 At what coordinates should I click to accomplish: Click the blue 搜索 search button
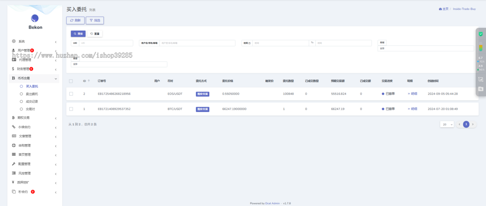[x=78, y=34]
